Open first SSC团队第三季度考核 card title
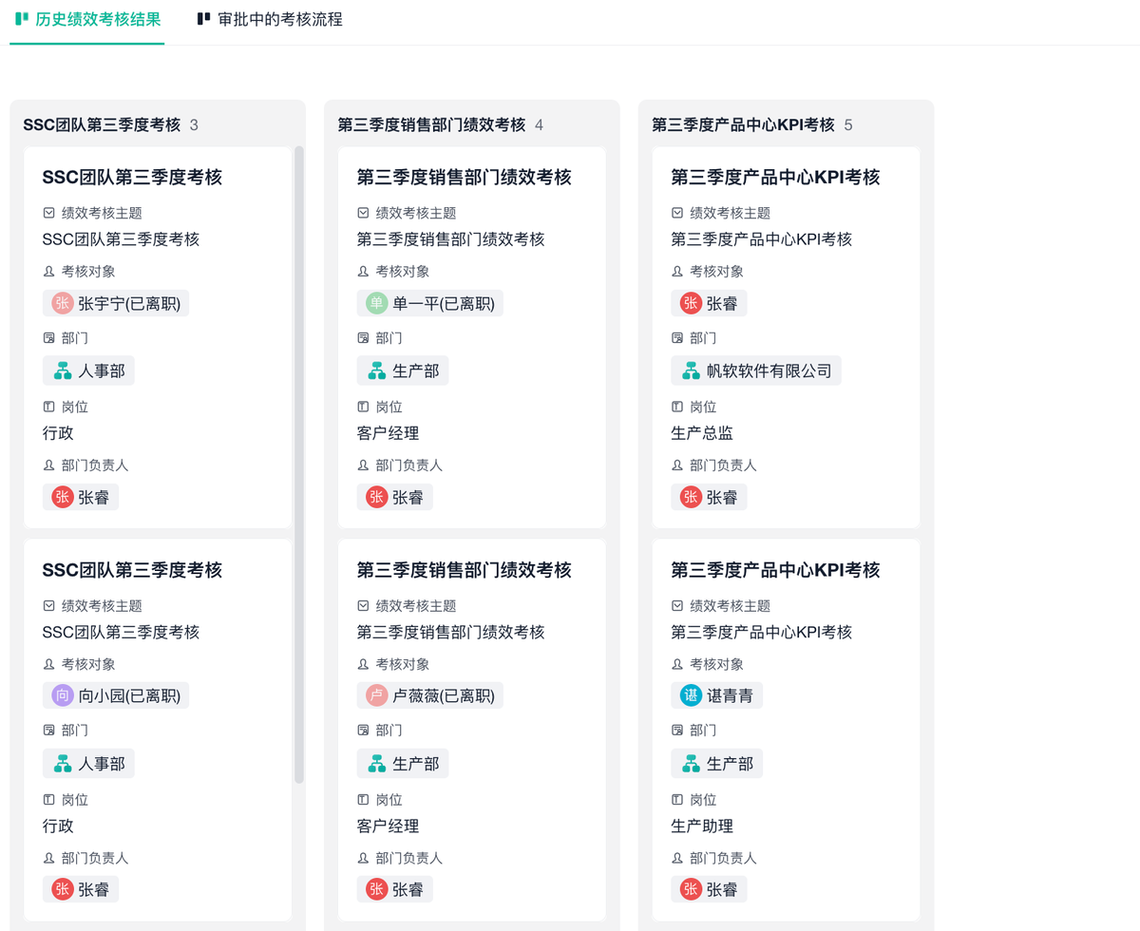 [x=132, y=177]
